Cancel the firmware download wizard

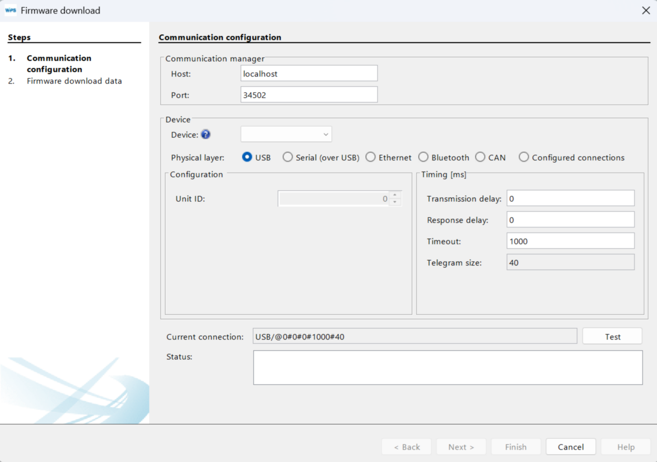click(570, 447)
